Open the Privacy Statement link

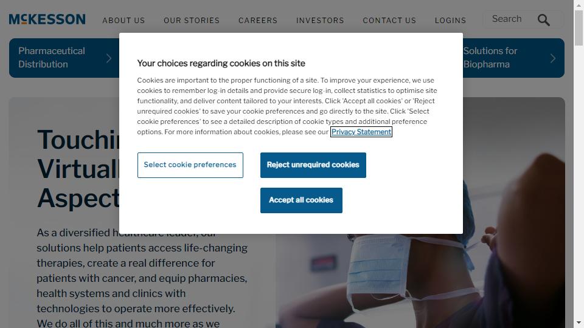click(x=361, y=132)
